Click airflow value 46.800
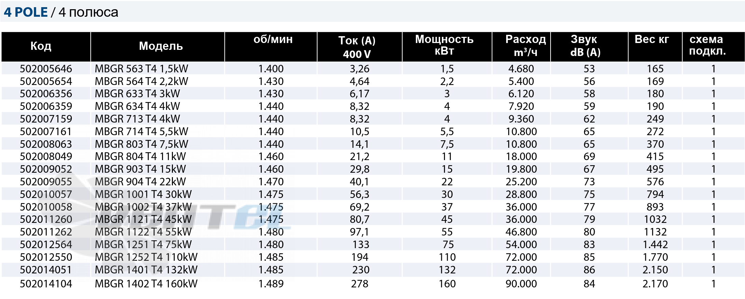 521,232
